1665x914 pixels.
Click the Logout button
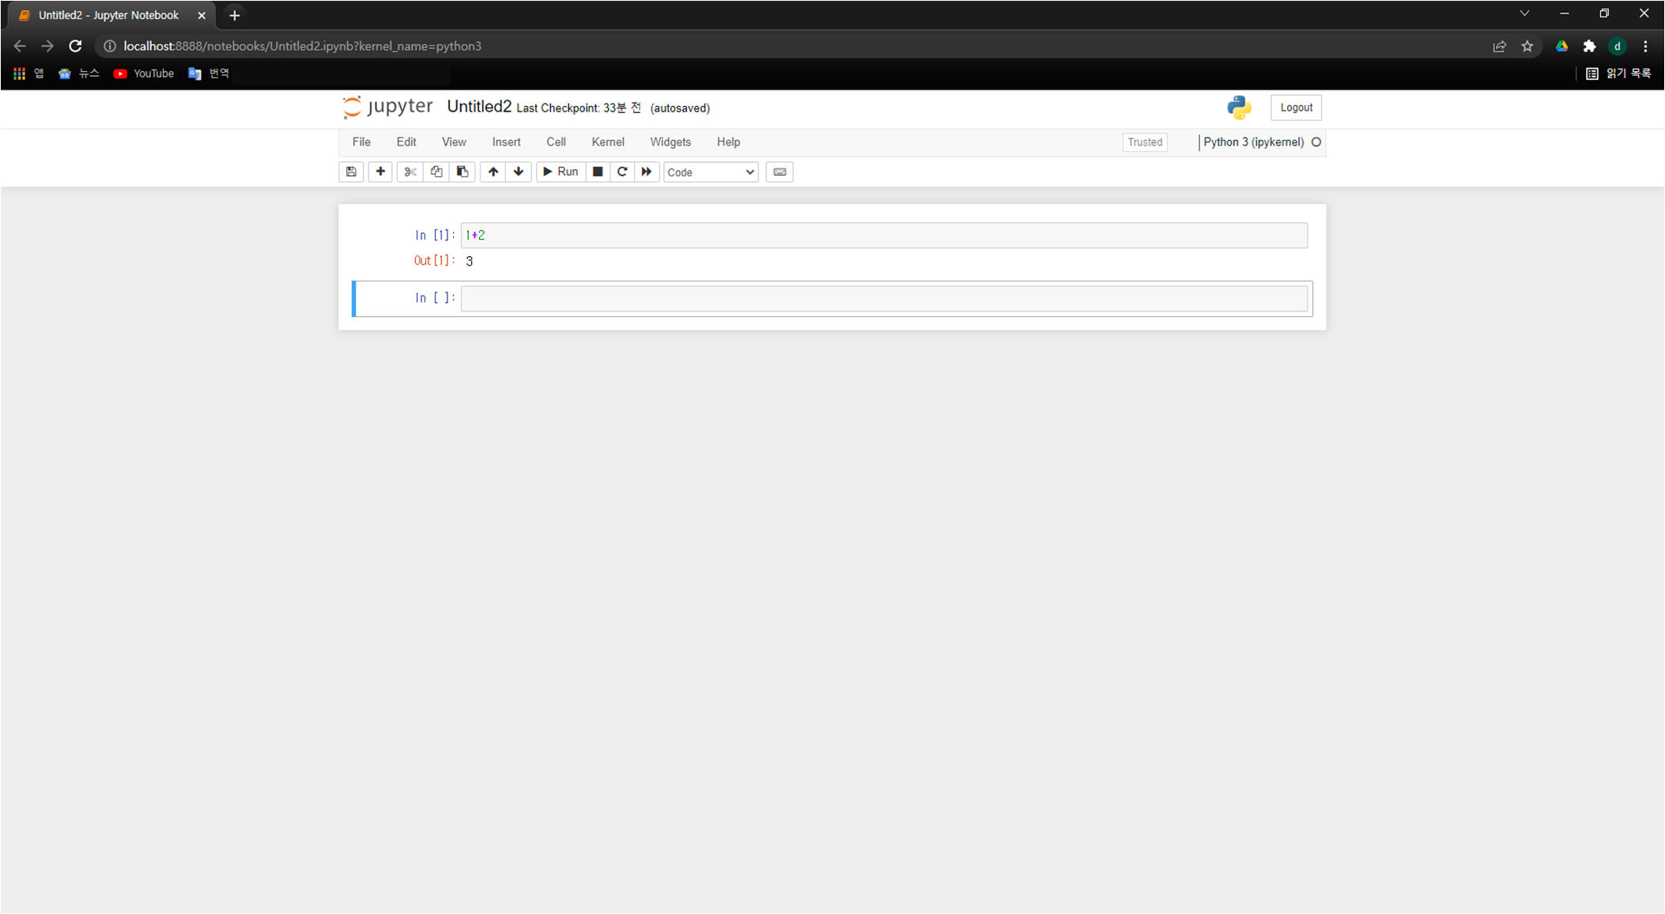click(x=1295, y=108)
